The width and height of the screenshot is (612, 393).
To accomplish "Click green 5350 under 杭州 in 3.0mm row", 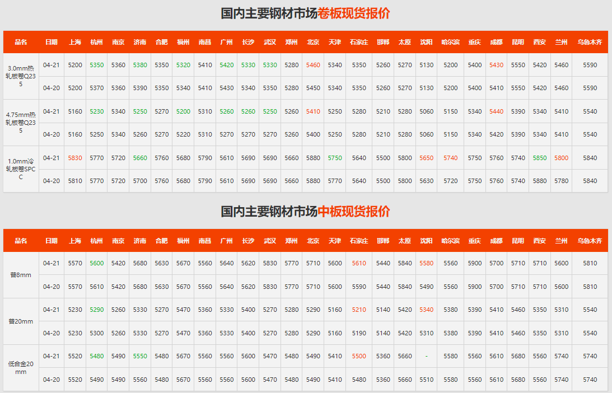I will pyautogui.click(x=97, y=65).
